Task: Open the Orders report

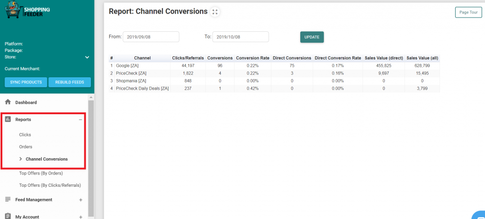Action: coord(26,147)
